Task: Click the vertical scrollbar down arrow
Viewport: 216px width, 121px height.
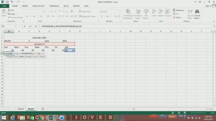Action: tap(215, 106)
